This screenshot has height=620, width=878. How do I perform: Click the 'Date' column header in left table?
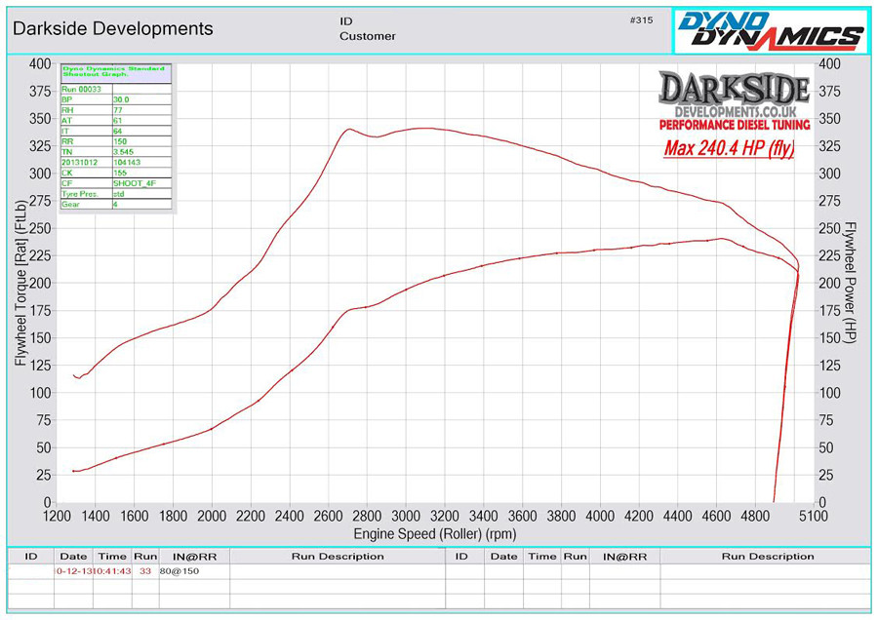click(73, 557)
